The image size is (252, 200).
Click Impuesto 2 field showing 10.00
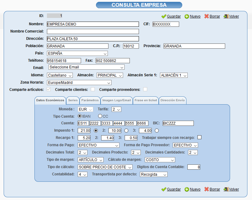click(115, 131)
